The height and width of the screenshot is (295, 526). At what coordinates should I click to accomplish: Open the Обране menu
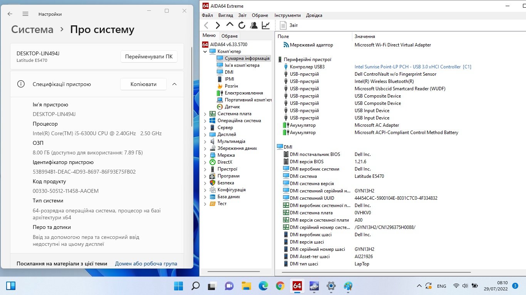click(x=260, y=15)
